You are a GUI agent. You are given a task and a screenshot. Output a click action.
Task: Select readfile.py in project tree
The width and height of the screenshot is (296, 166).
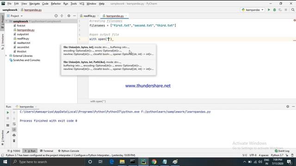(x=23, y=39)
